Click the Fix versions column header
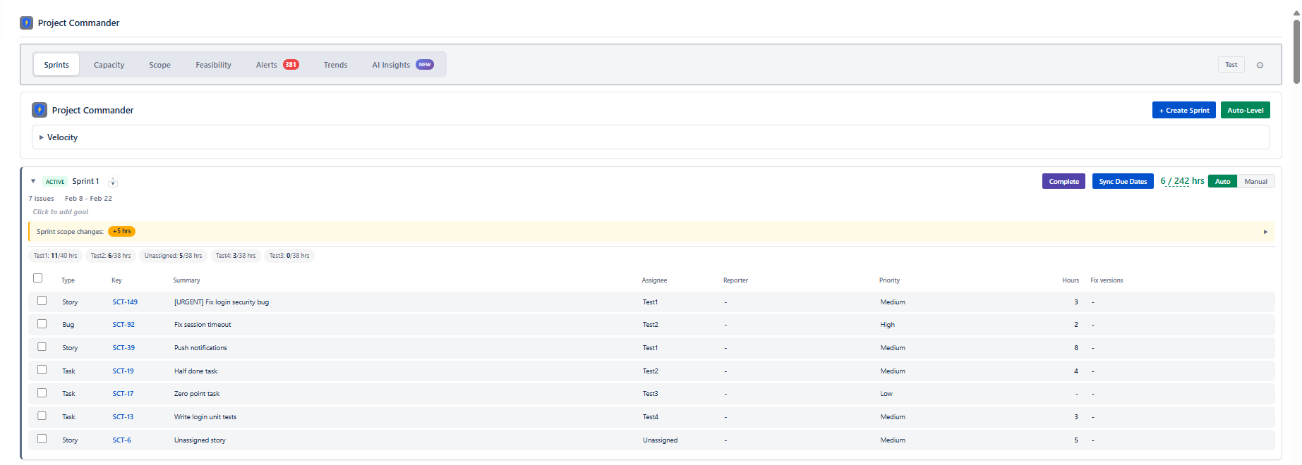This screenshot has height=465, width=1302. click(1107, 280)
